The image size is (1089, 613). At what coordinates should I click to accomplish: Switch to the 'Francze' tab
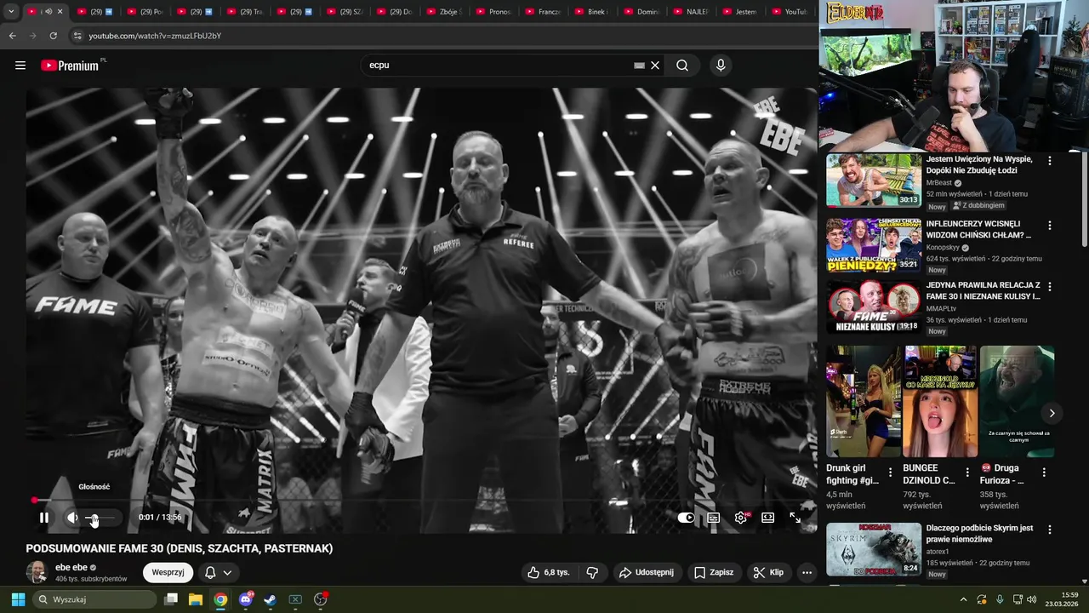pos(544,12)
